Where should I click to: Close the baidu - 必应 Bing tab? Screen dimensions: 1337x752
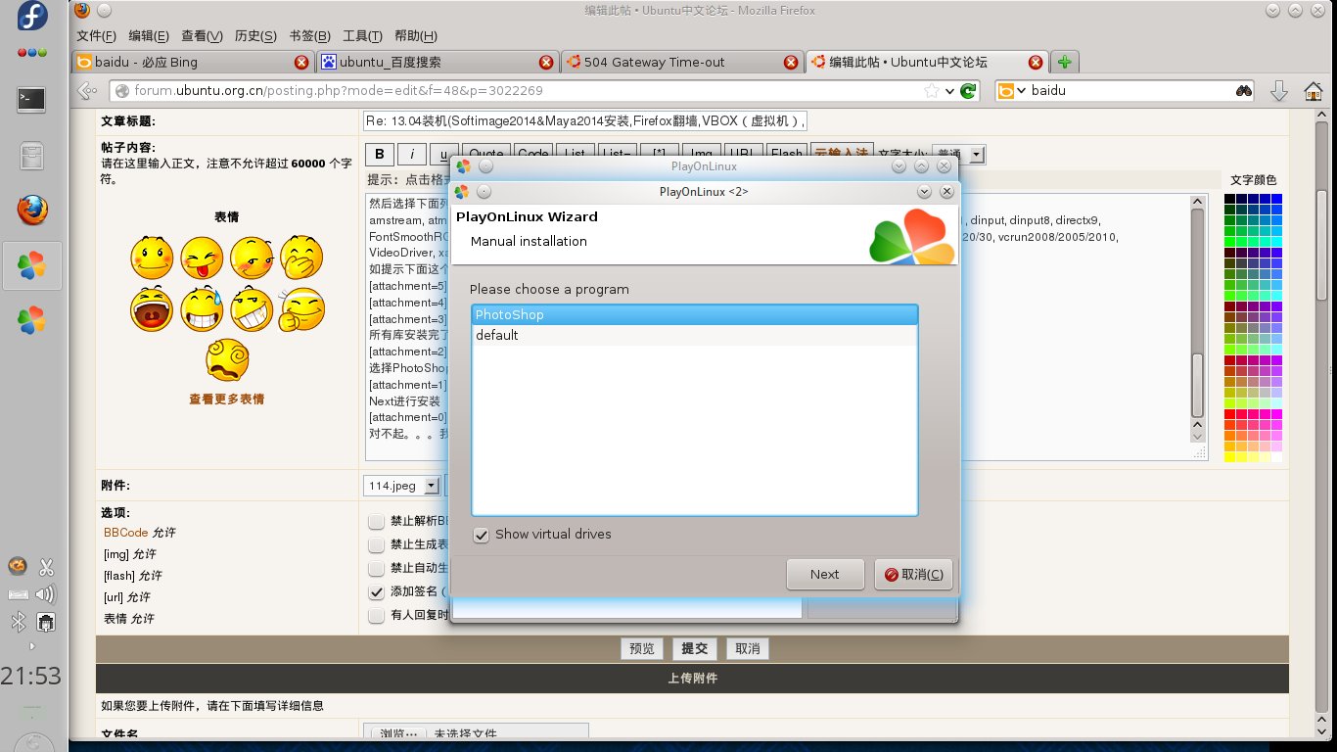pyautogui.click(x=301, y=62)
